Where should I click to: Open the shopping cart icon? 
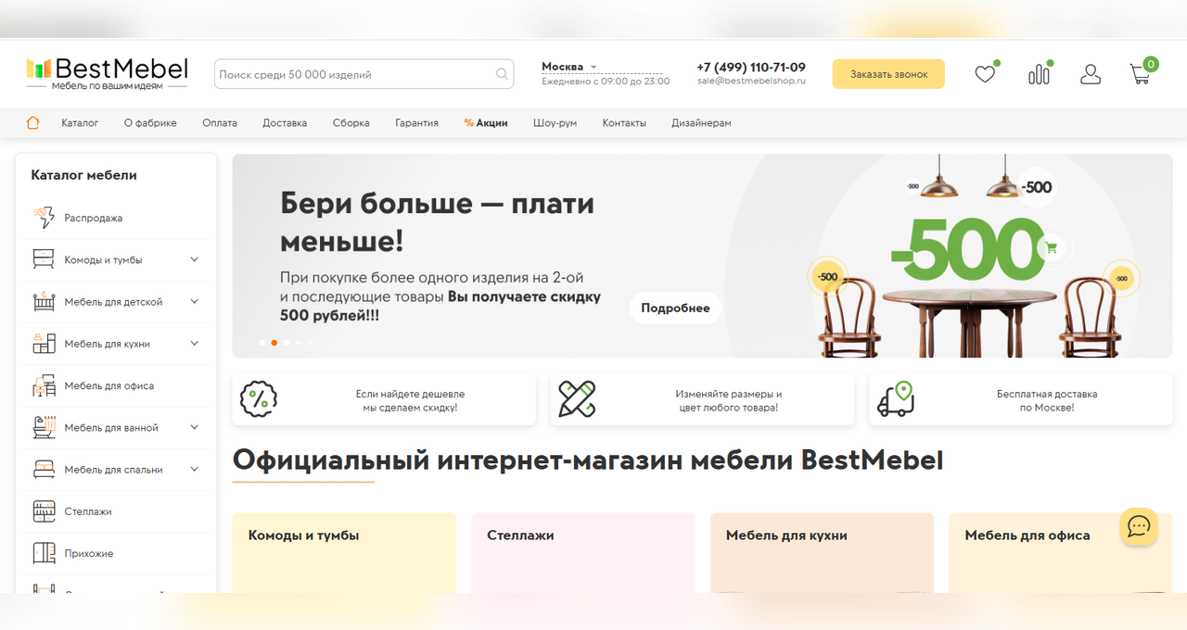(1141, 74)
